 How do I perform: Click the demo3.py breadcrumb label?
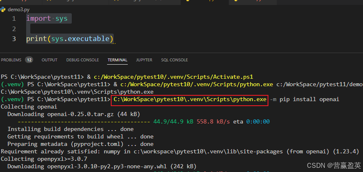click(x=18, y=9)
